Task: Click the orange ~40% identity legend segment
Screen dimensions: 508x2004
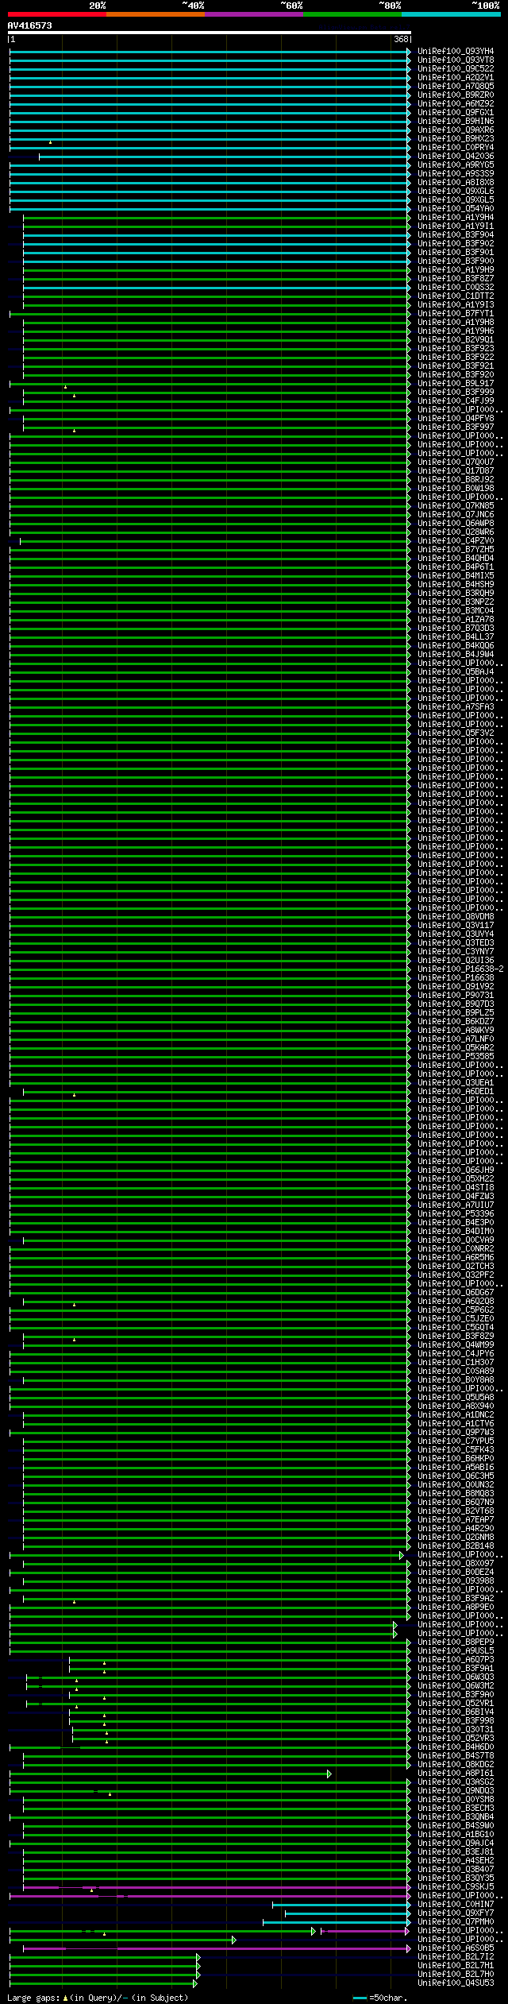Action: click(155, 14)
